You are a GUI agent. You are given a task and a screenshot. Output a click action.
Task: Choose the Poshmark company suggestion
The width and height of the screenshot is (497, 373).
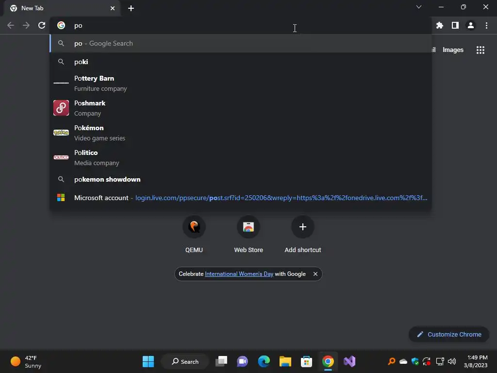[241, 108]
